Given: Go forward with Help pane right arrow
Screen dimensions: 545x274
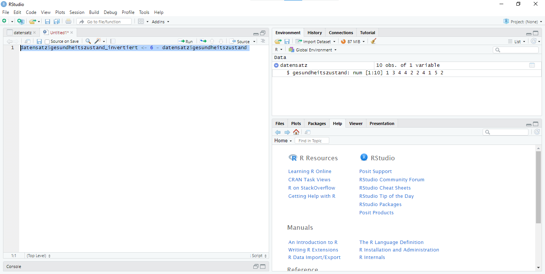Looking at the screenshot, I should (x=287, y=132).
